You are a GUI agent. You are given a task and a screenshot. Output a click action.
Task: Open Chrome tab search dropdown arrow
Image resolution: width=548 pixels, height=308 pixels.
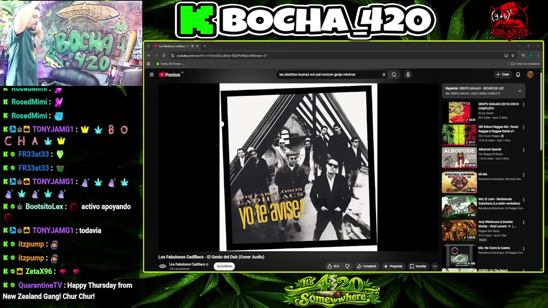tap(149, 46)
